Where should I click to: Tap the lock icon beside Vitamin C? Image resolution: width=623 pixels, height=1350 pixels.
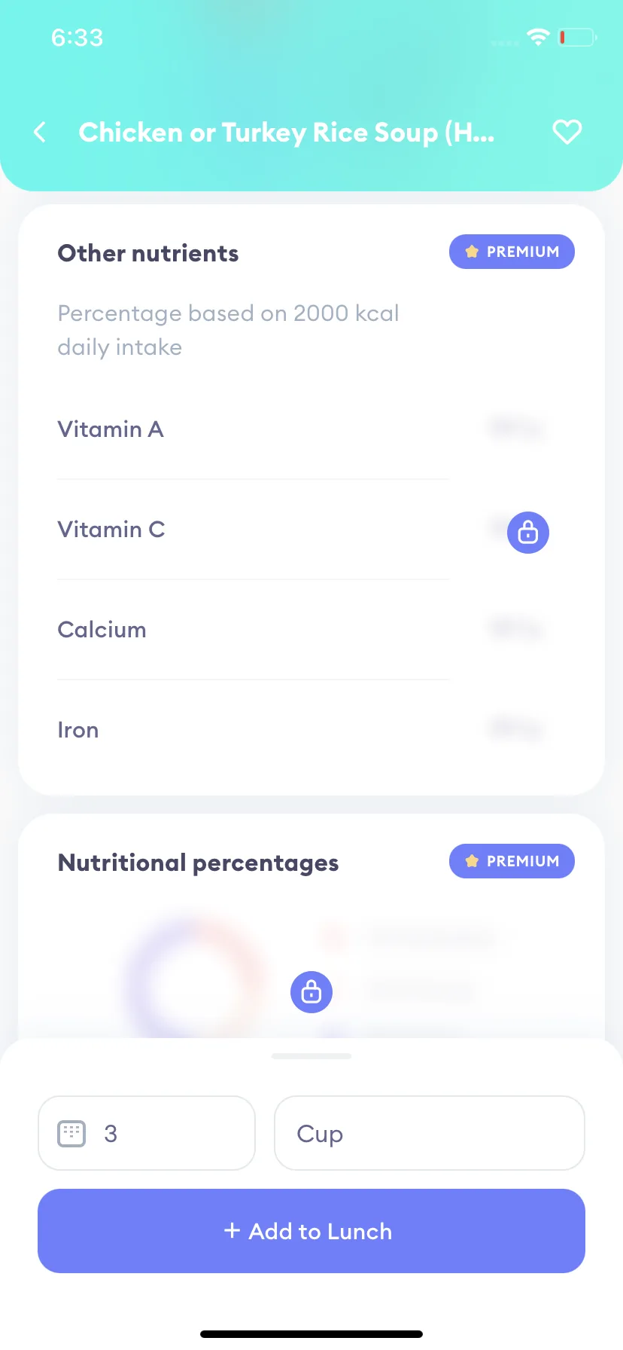[528, 533]
